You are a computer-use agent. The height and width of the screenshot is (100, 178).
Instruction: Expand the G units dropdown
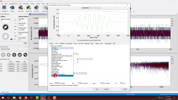[85, 59]
